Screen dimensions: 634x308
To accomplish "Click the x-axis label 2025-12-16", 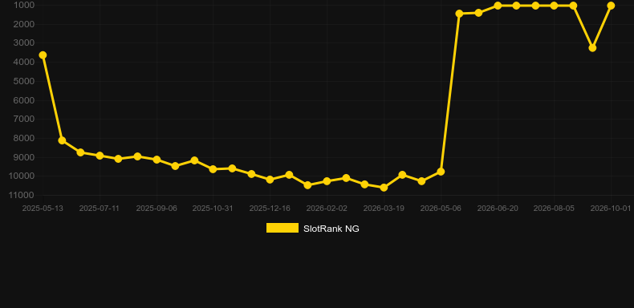I will pos(270,209).
